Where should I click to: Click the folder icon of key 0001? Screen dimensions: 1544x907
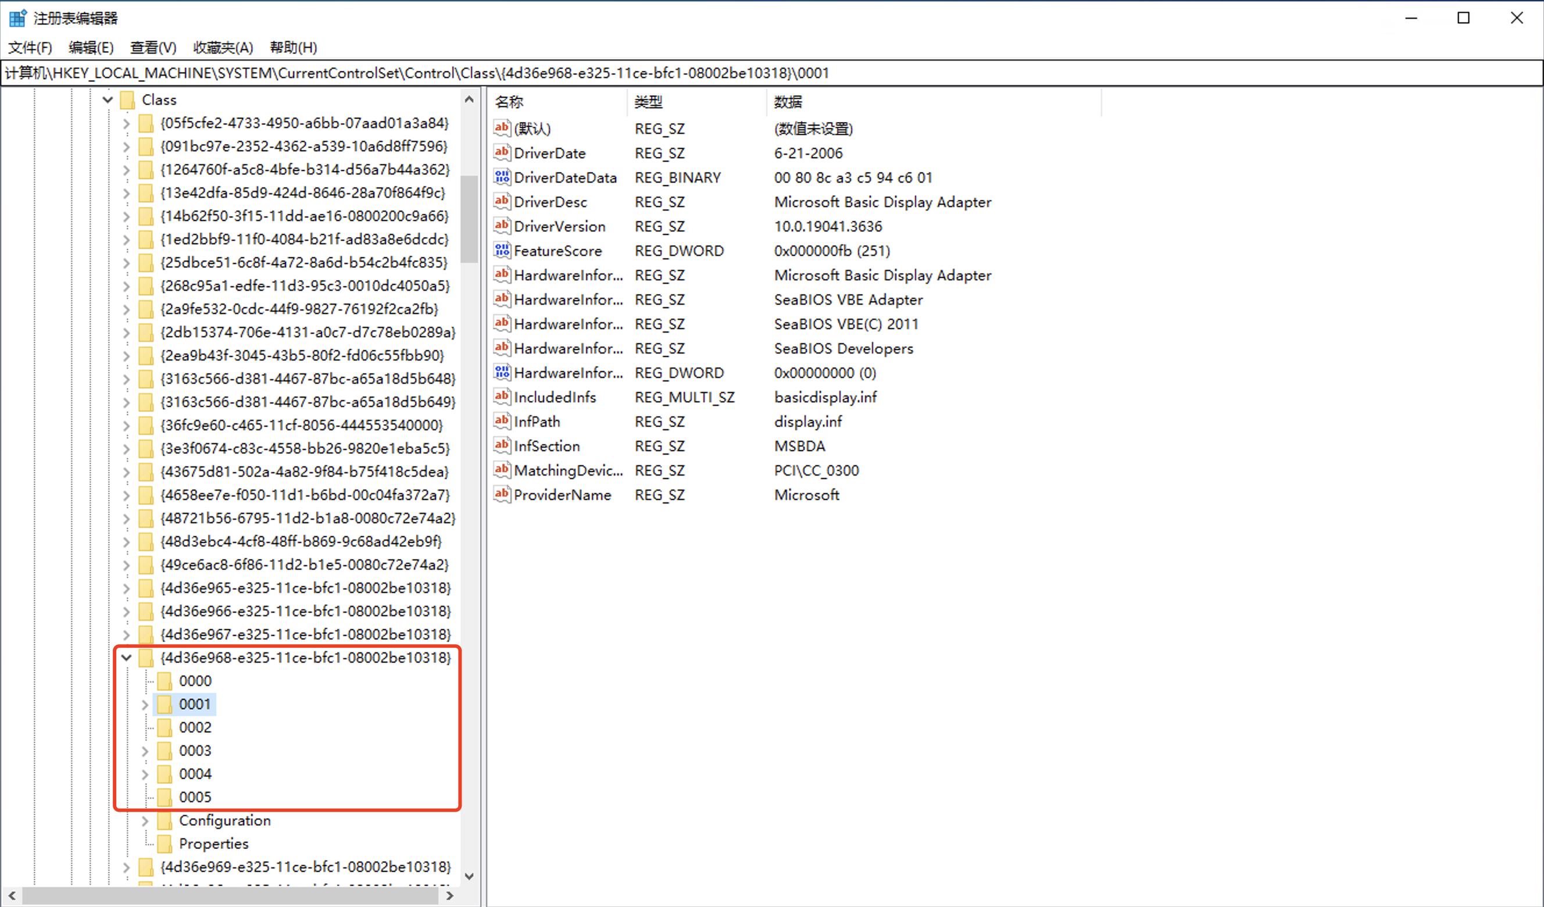(164, 704)
